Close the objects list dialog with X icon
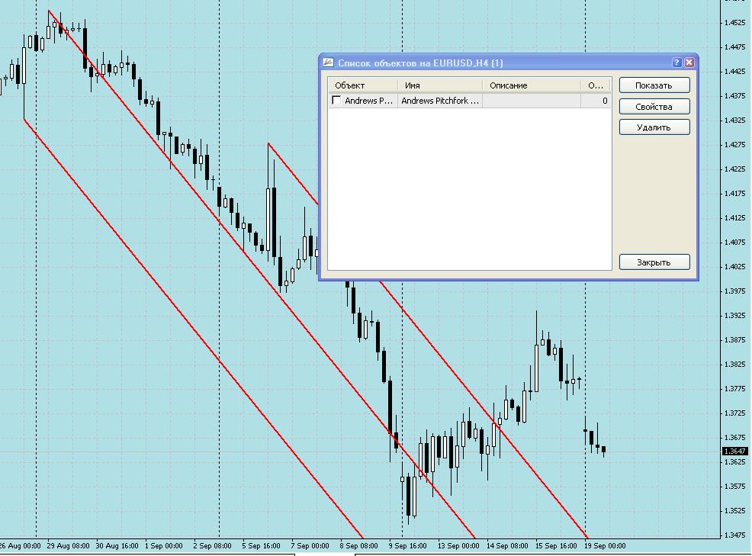This screenshot has width=752, height=556. (689, 63)
